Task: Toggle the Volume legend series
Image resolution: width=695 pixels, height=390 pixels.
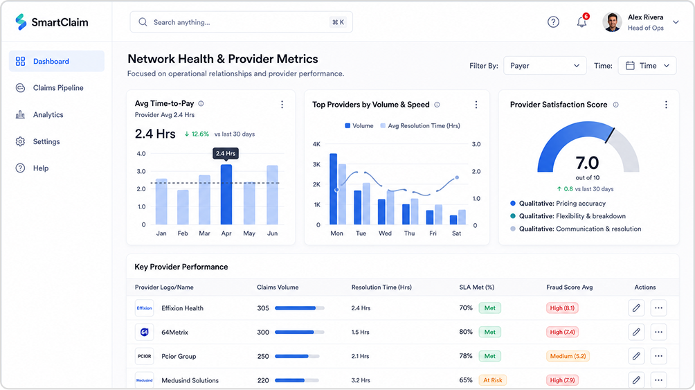Action: click(359, 126)
